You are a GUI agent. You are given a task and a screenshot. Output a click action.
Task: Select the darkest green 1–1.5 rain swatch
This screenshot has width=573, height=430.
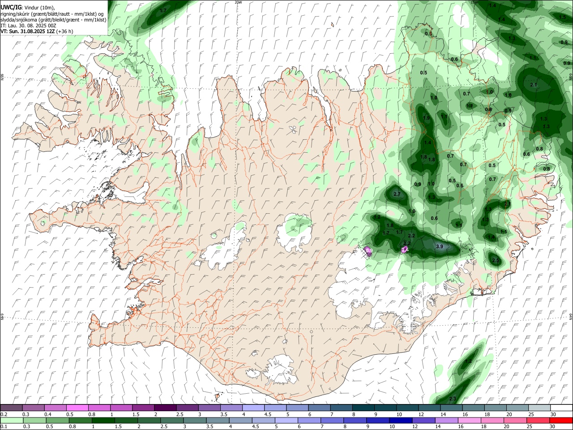point(103,421)
